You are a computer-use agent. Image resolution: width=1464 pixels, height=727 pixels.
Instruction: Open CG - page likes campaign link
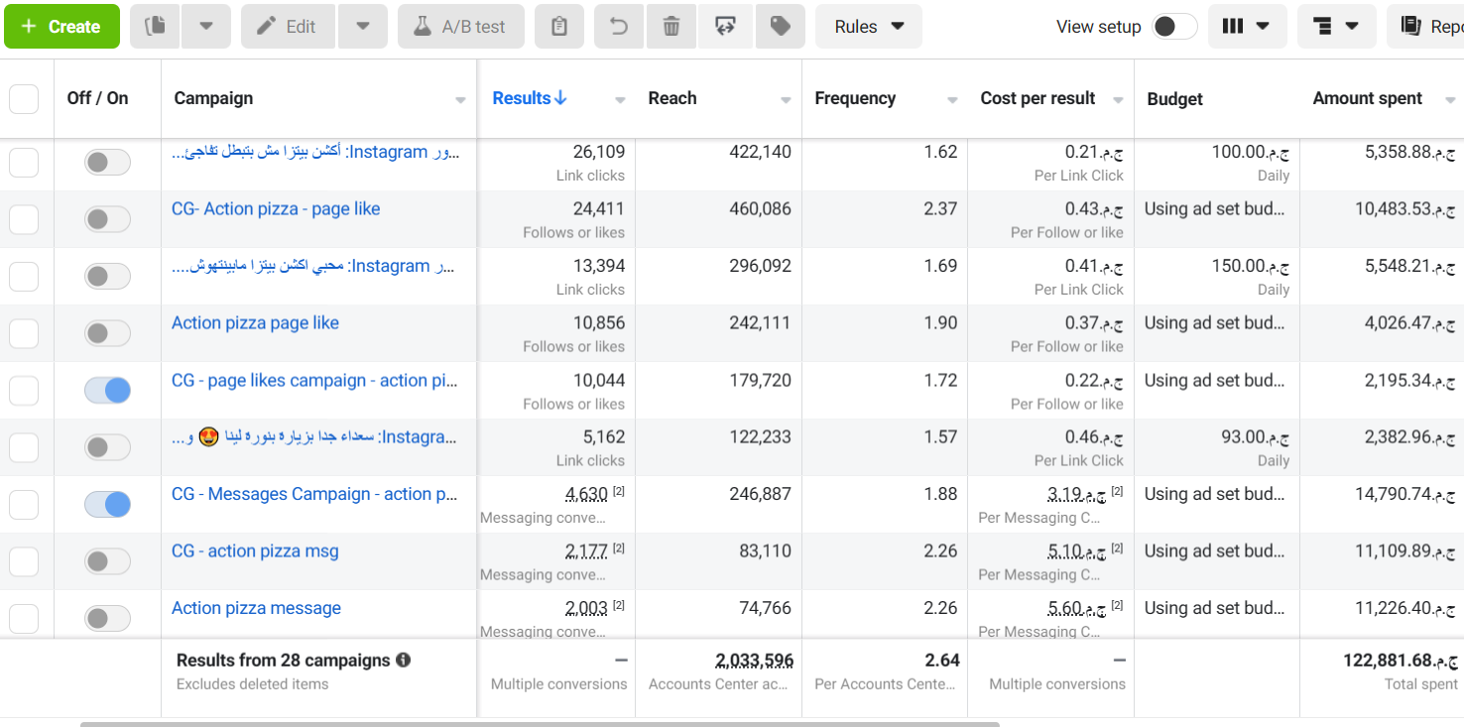tap(313, 381)
